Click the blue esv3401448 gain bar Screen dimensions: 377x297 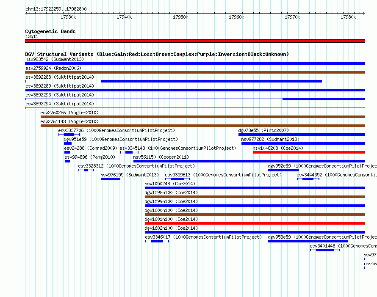pyautogui.click(x=325, y=250)
